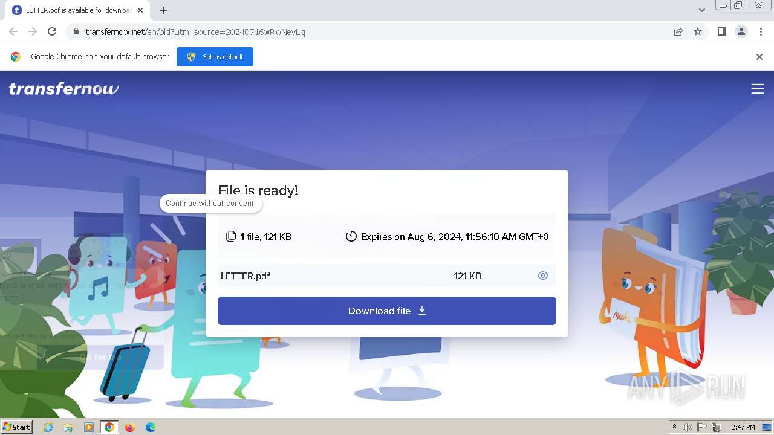Viewport: 774px width, 435px height.
Task: Set Chrome as default browser
Action: click(x=215, y=57)
